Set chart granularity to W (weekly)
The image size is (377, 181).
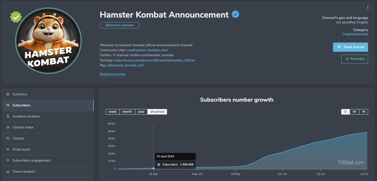[x=354, y=112]
